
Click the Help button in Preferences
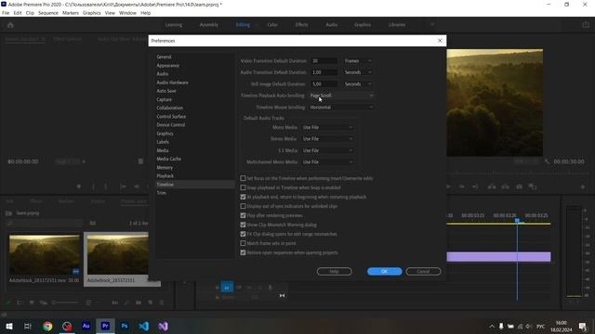click(x=334, y=271)
